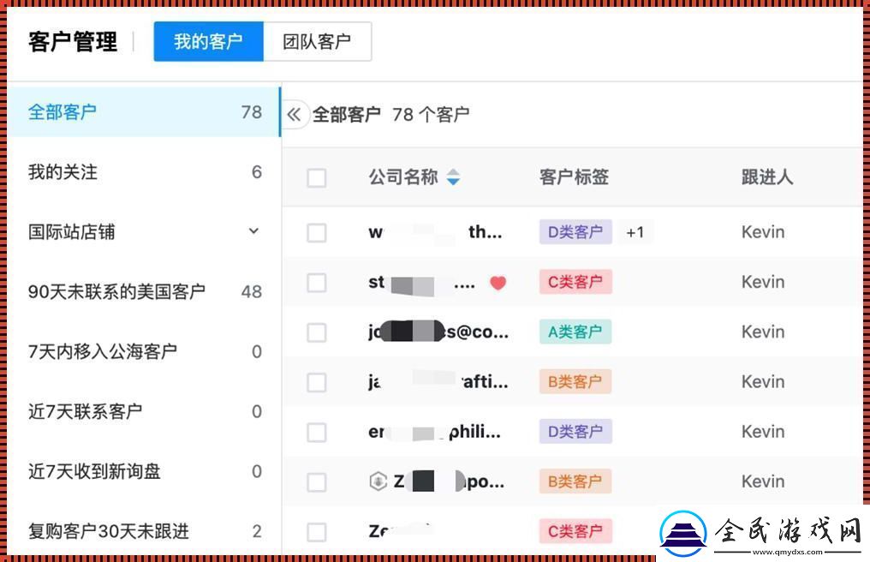Open company Z...po...
Image resolution: width=870 pixels, height=562 pixels.
coord(449,481)
